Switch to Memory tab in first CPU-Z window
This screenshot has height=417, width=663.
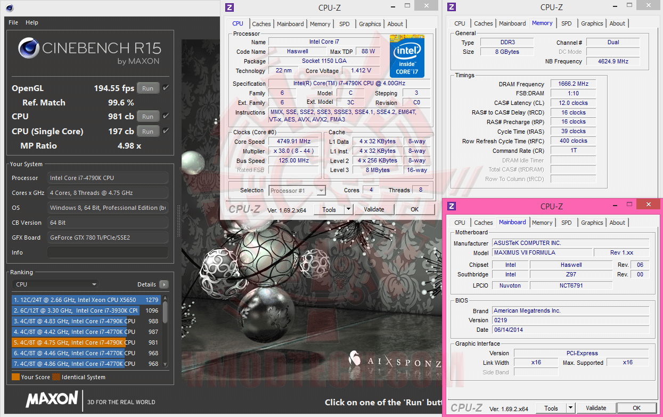click(320, 24)
